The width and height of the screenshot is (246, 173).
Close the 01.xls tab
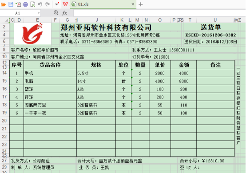point(133,4)
